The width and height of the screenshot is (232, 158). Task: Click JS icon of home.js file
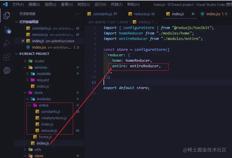[x=35, y=137]
